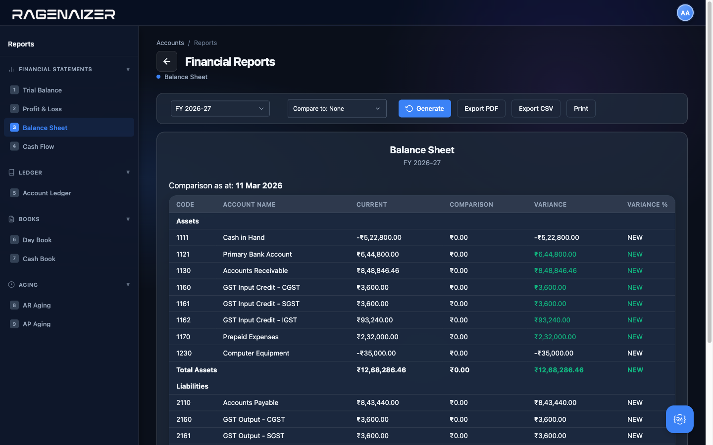Screen dimensions: 713x445
Task: Click the number 8 badge beside AR Aging
Action: [14, 305]
